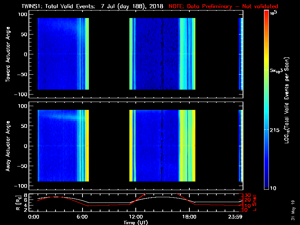Image resolution: width=300 pixels, height=225 pixels.
Task: Click the '100' tick of the Toward panel
Action: 23,14
